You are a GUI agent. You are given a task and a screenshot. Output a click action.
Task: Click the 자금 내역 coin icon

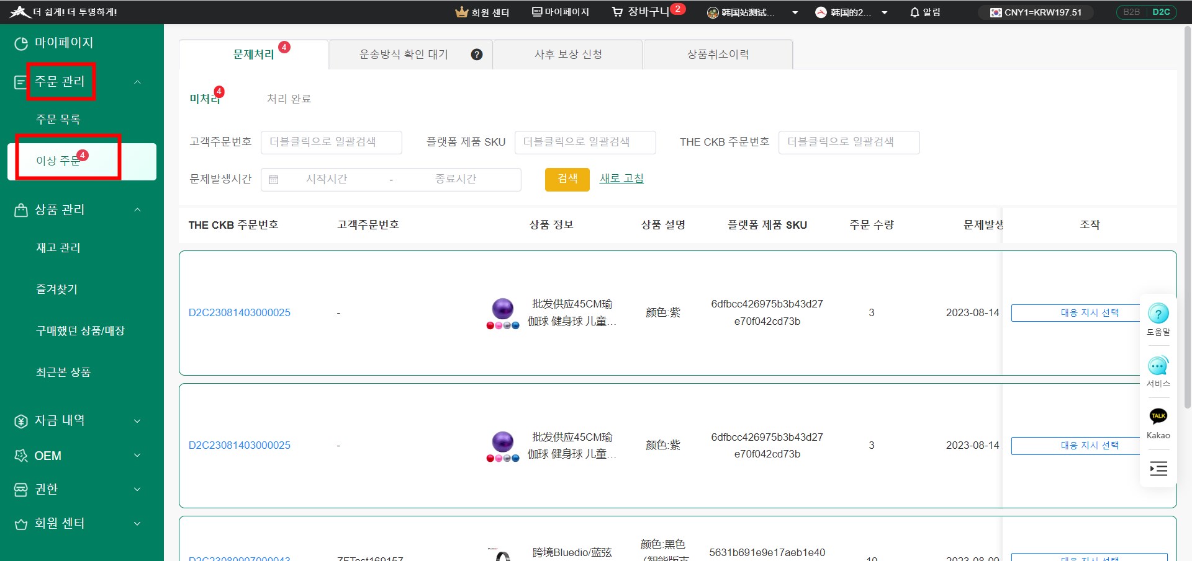[21, 422]
